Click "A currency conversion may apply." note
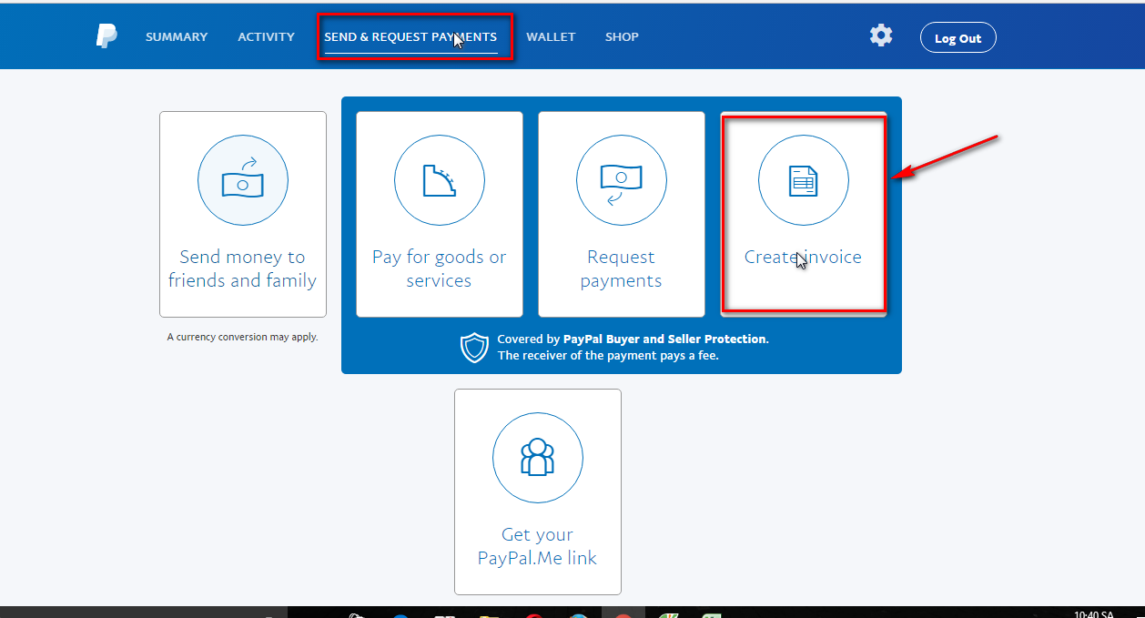The image size is (1145, 618). click(242, 337)
